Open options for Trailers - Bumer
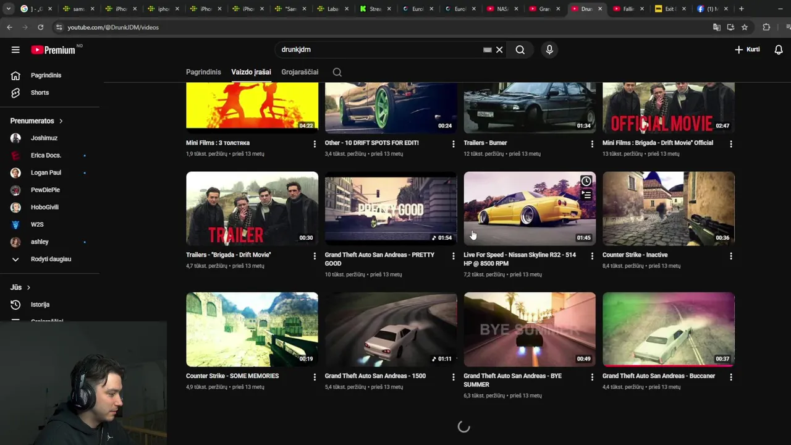This screenshot has height=445, width=791. tap(592, 144)
